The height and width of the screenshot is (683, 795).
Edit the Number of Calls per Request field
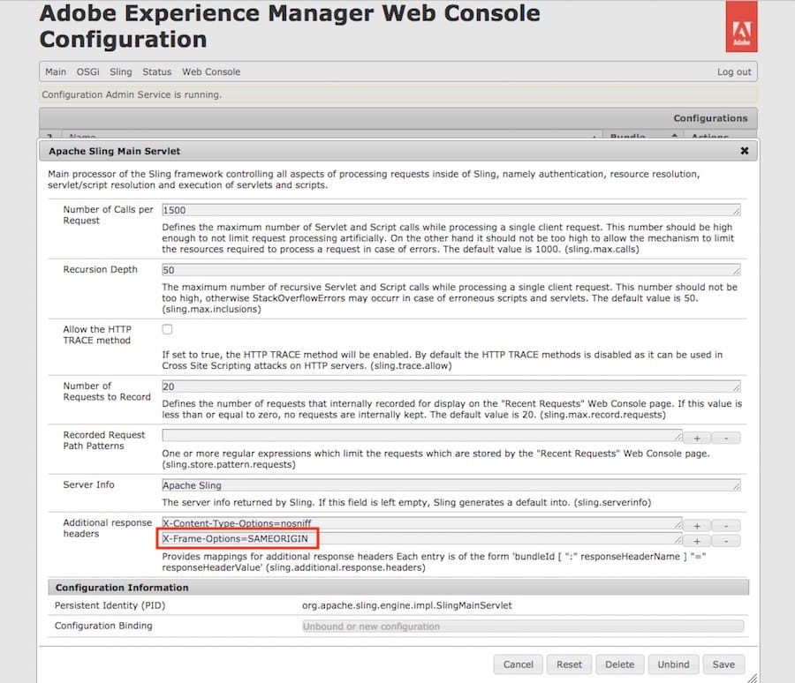(451, 210)
